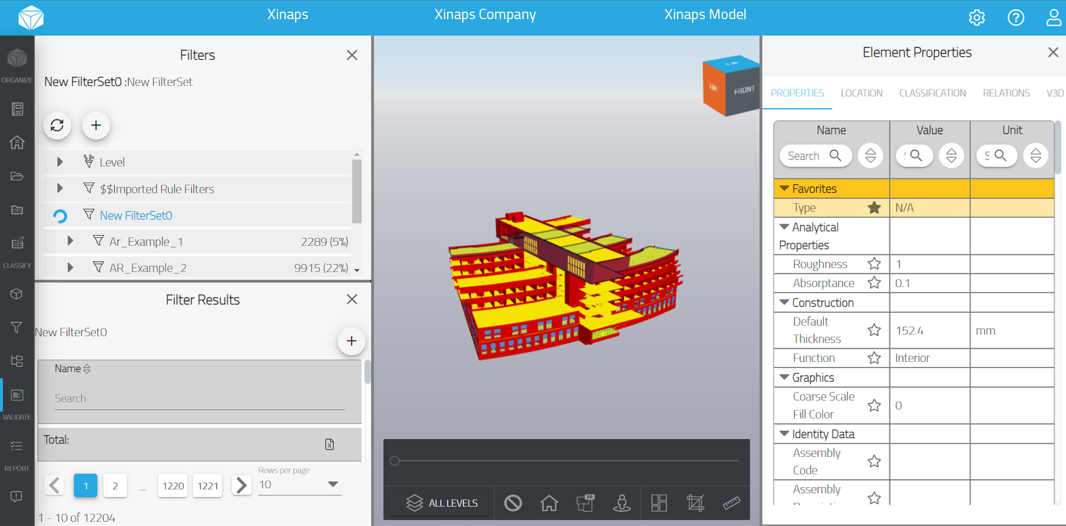This screenshot has width=1066, height=526.
Task: Switch to the Relations tab
Action: [x=1006, y=93]
